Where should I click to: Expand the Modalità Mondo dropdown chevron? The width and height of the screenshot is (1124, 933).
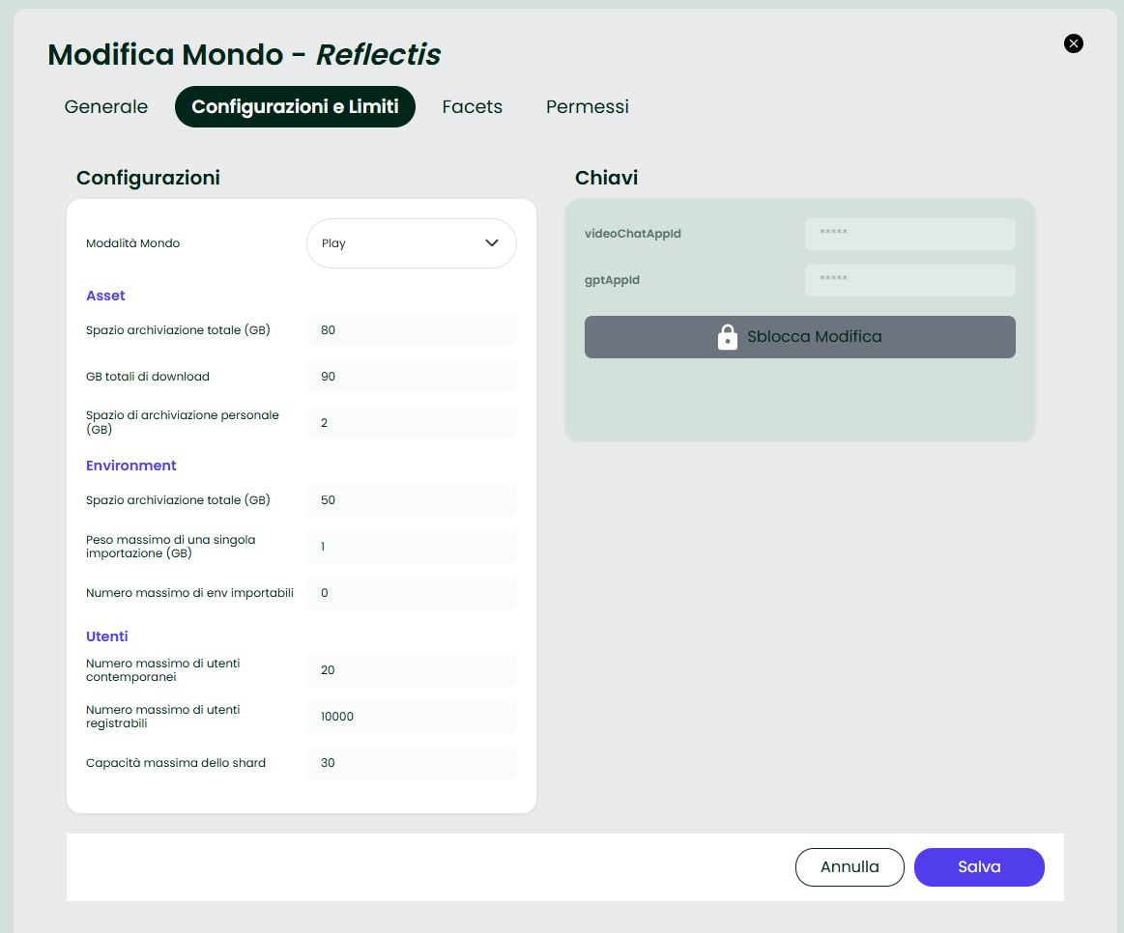click(491, 243)
